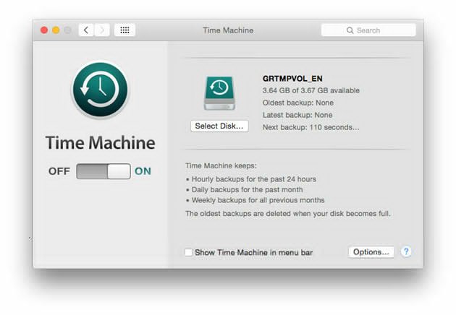Click the ON label beside switch
Screen dimensions: 456x315
point(143,171)
